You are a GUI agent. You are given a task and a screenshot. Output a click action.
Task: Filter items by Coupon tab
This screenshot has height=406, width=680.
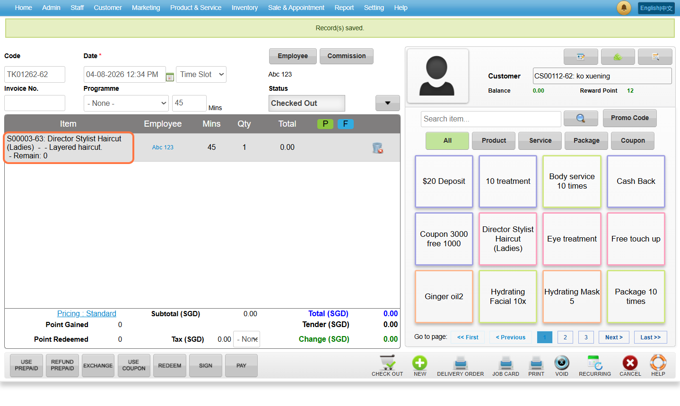[633, 141]
